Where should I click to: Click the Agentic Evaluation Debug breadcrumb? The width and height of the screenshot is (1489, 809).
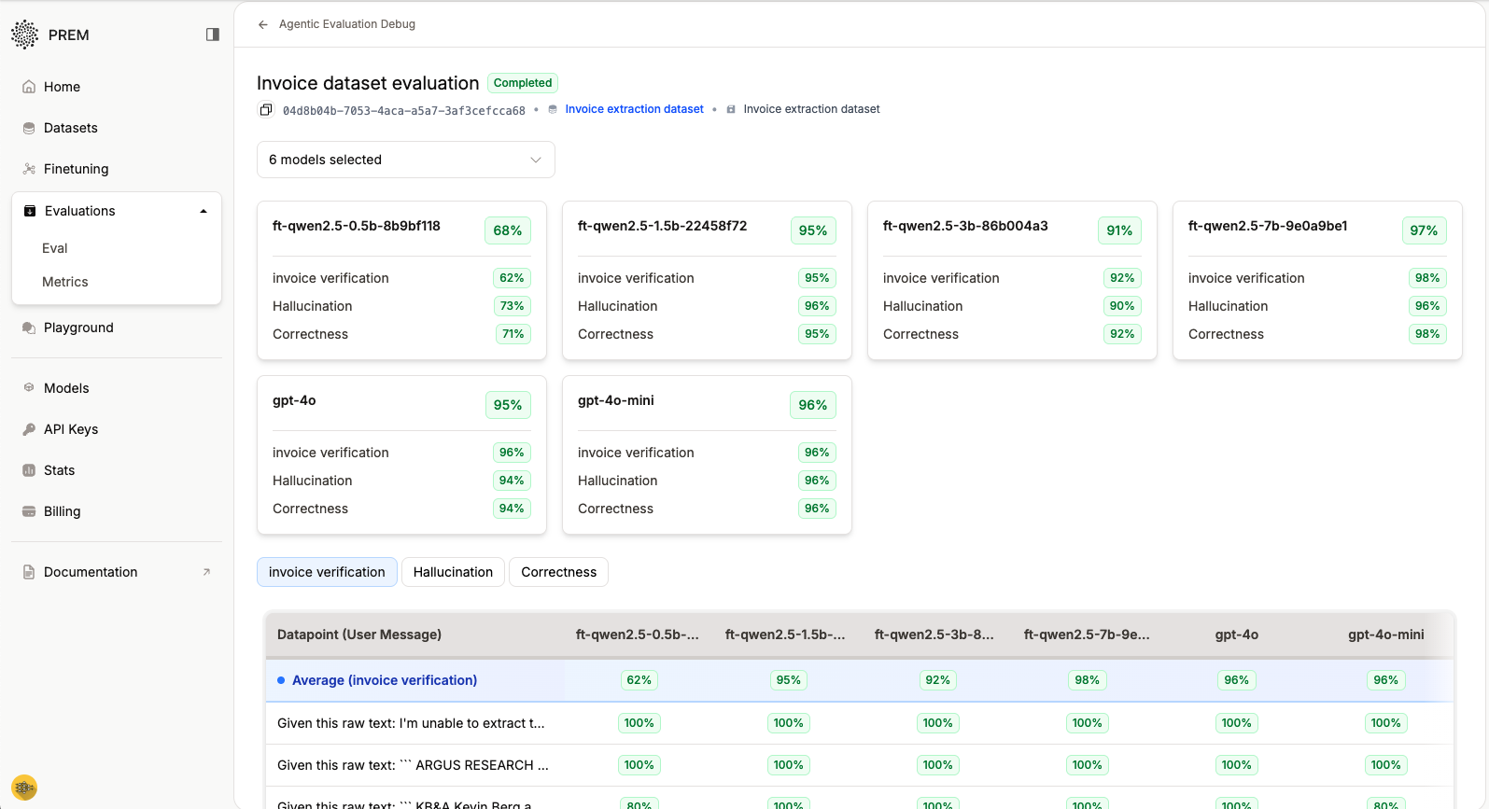(x=347, y=24)
